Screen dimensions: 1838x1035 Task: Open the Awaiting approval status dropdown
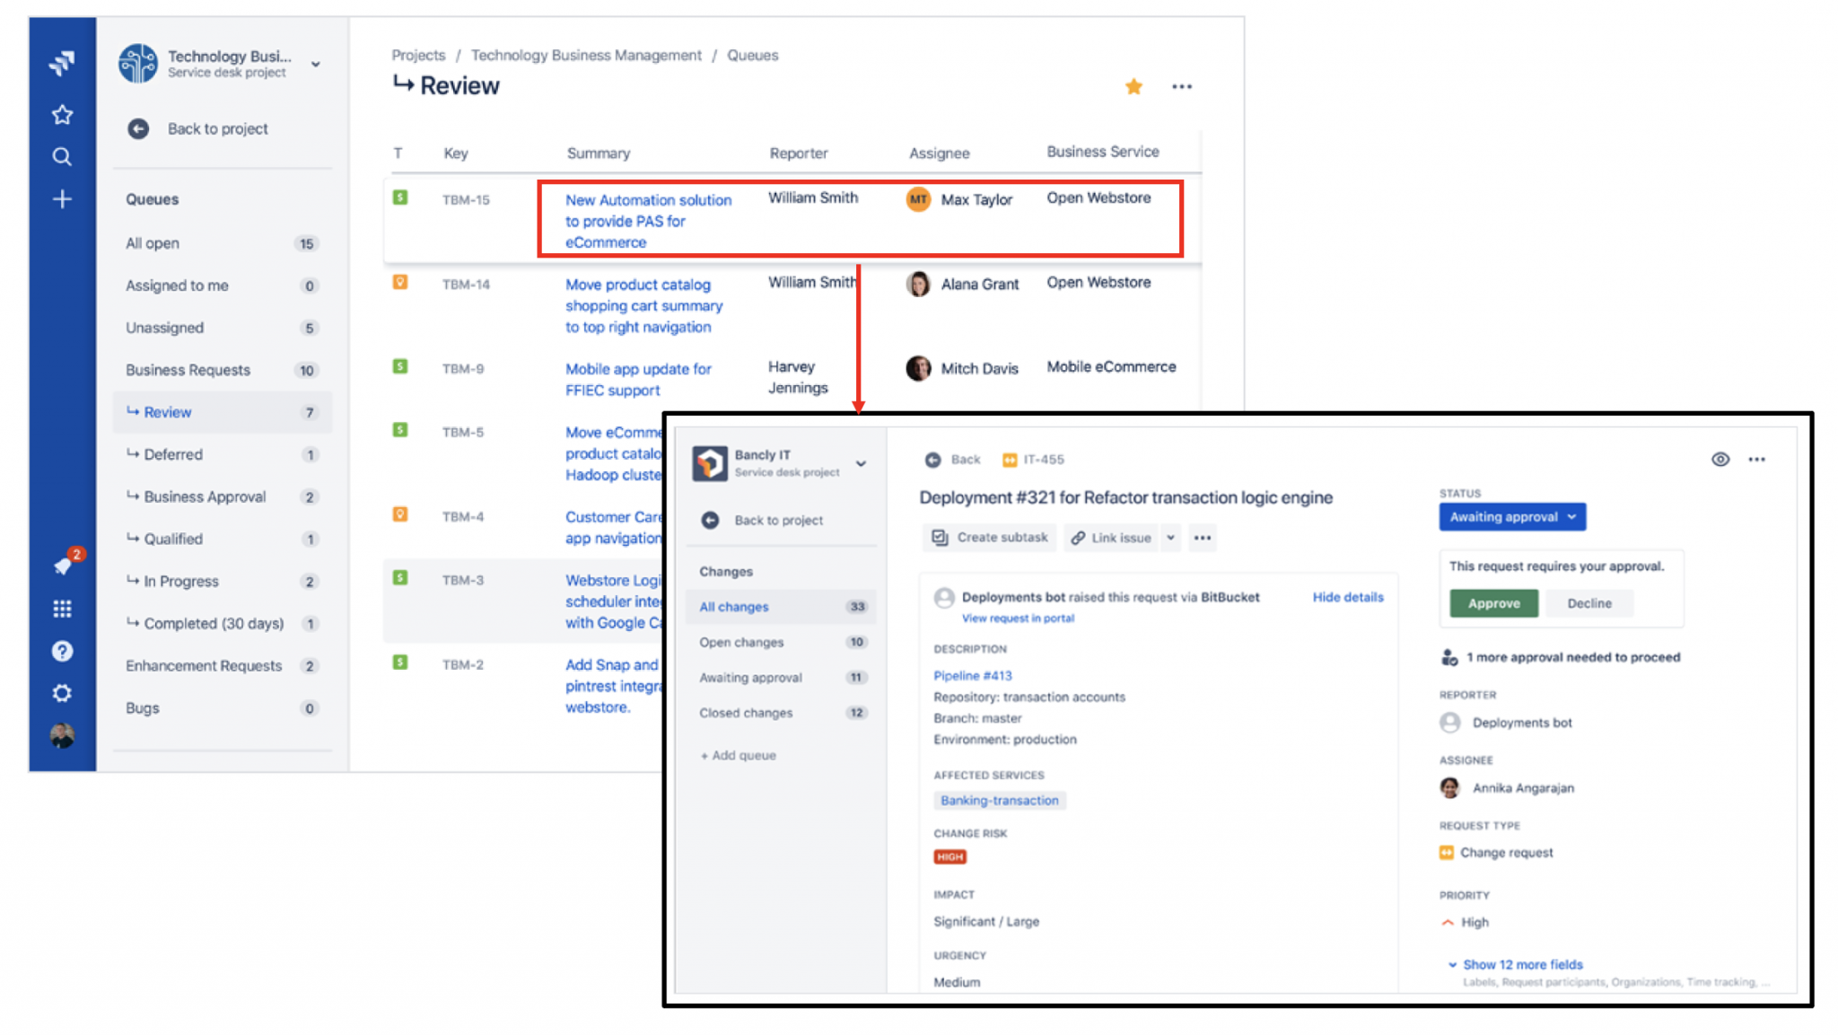click(1511, 516)
